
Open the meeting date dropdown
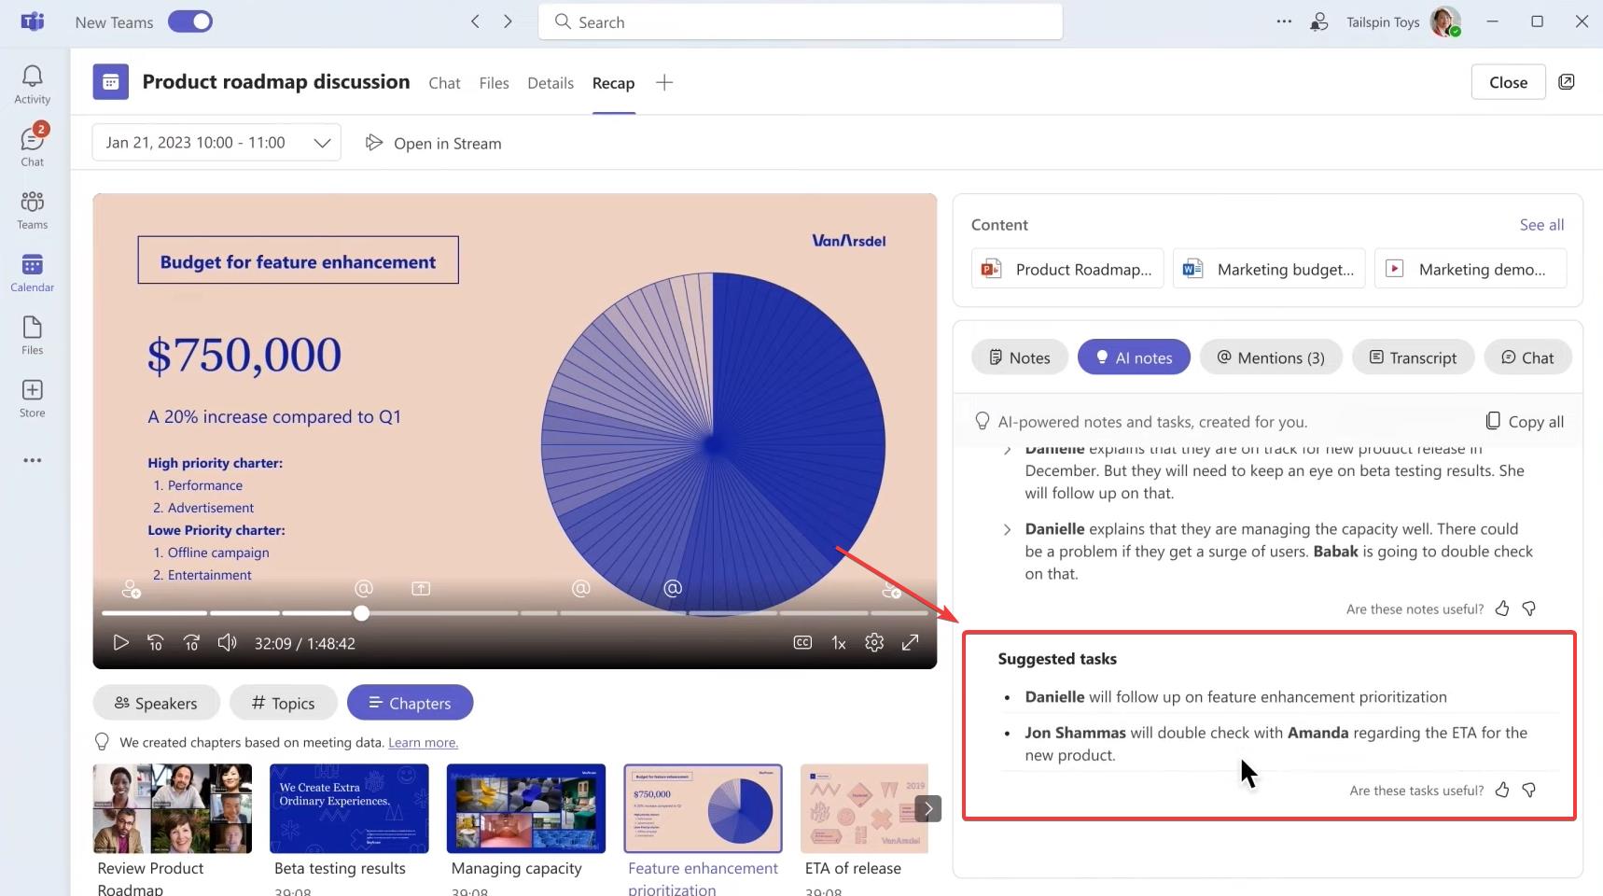tap(216, 143)
